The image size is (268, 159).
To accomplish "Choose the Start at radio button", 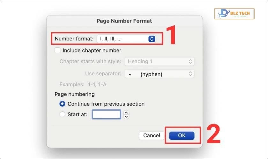I will [63, 114].
